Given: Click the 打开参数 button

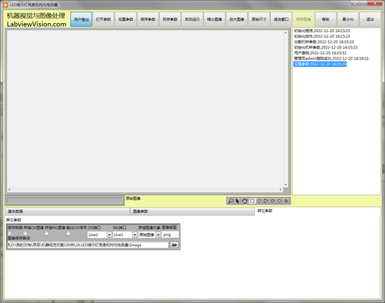Looking at the screenshot, I should [104, 19].
